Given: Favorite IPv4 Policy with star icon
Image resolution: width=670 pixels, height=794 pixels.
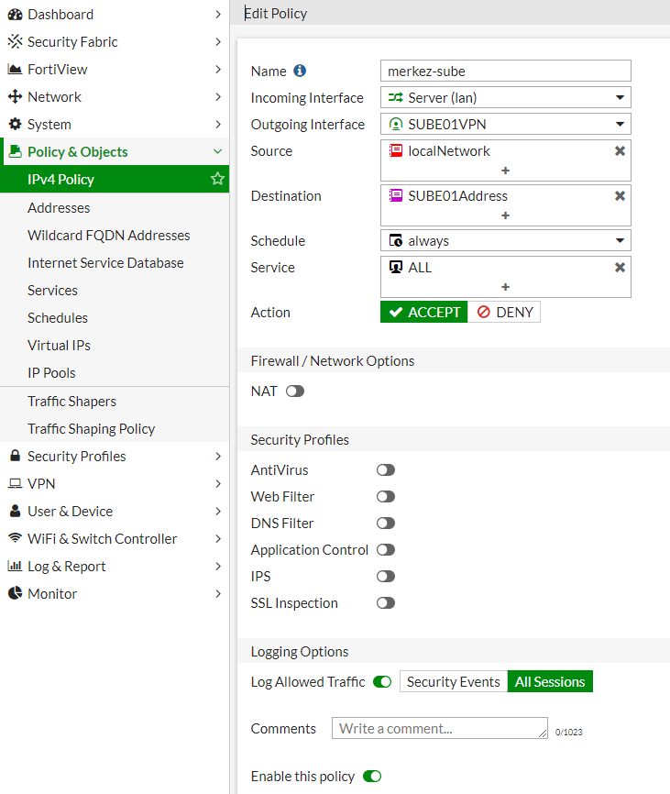Looking at the screenshot, I should click(x=217, y=179).
